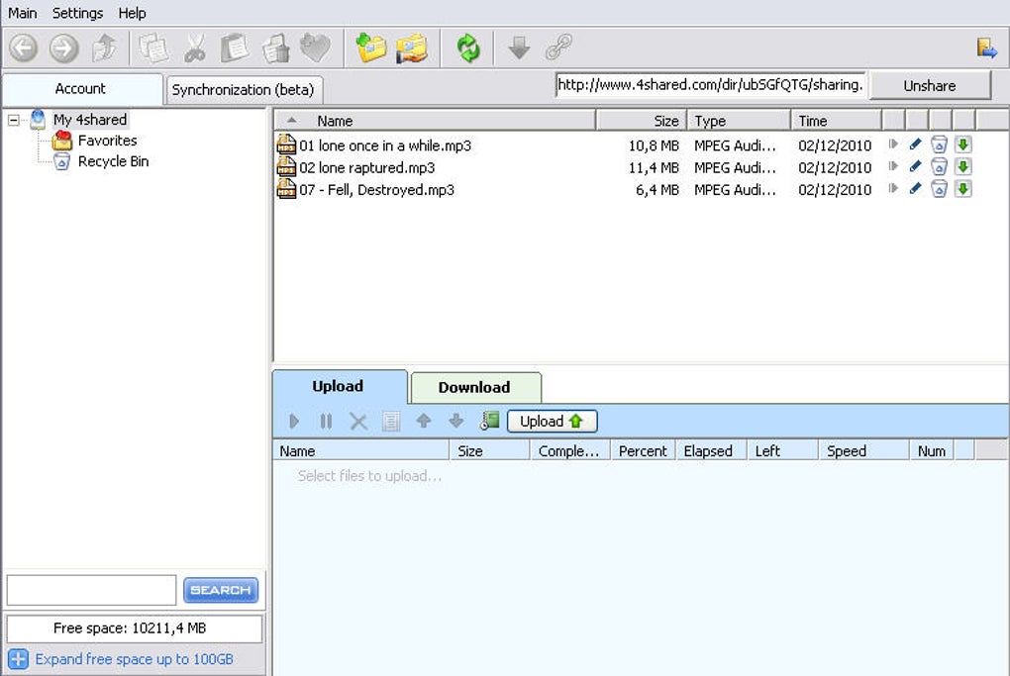This screenshot has width=1010, height=676.
Task: Click pencil edit icon for 01 lone once in a while.mp3
Action: 915,145
